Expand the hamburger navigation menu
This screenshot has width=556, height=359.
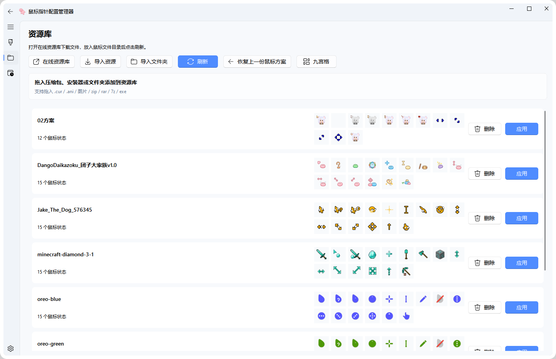(x=10, y=27)
